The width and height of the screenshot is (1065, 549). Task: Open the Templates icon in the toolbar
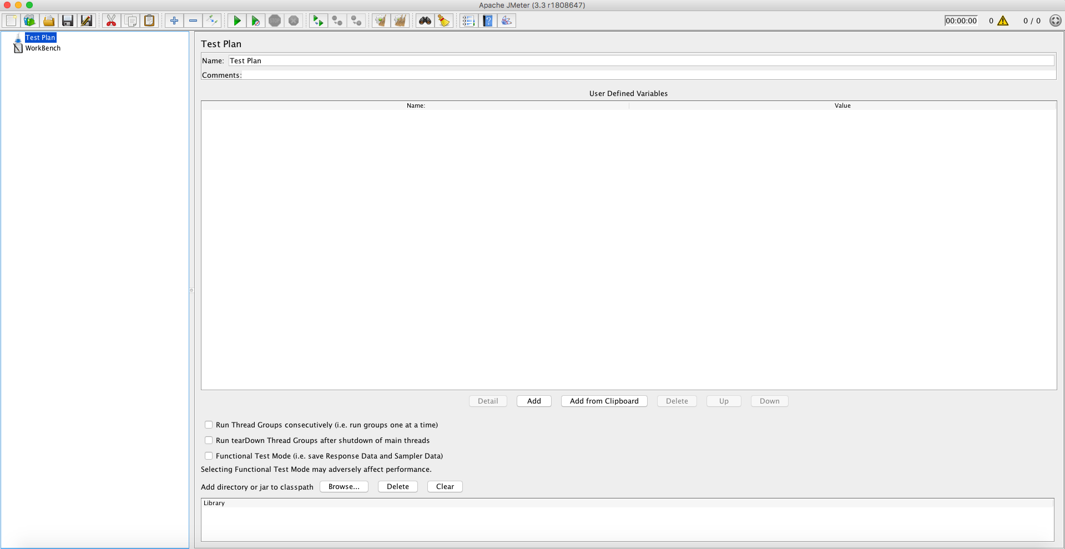click(30, 21)
